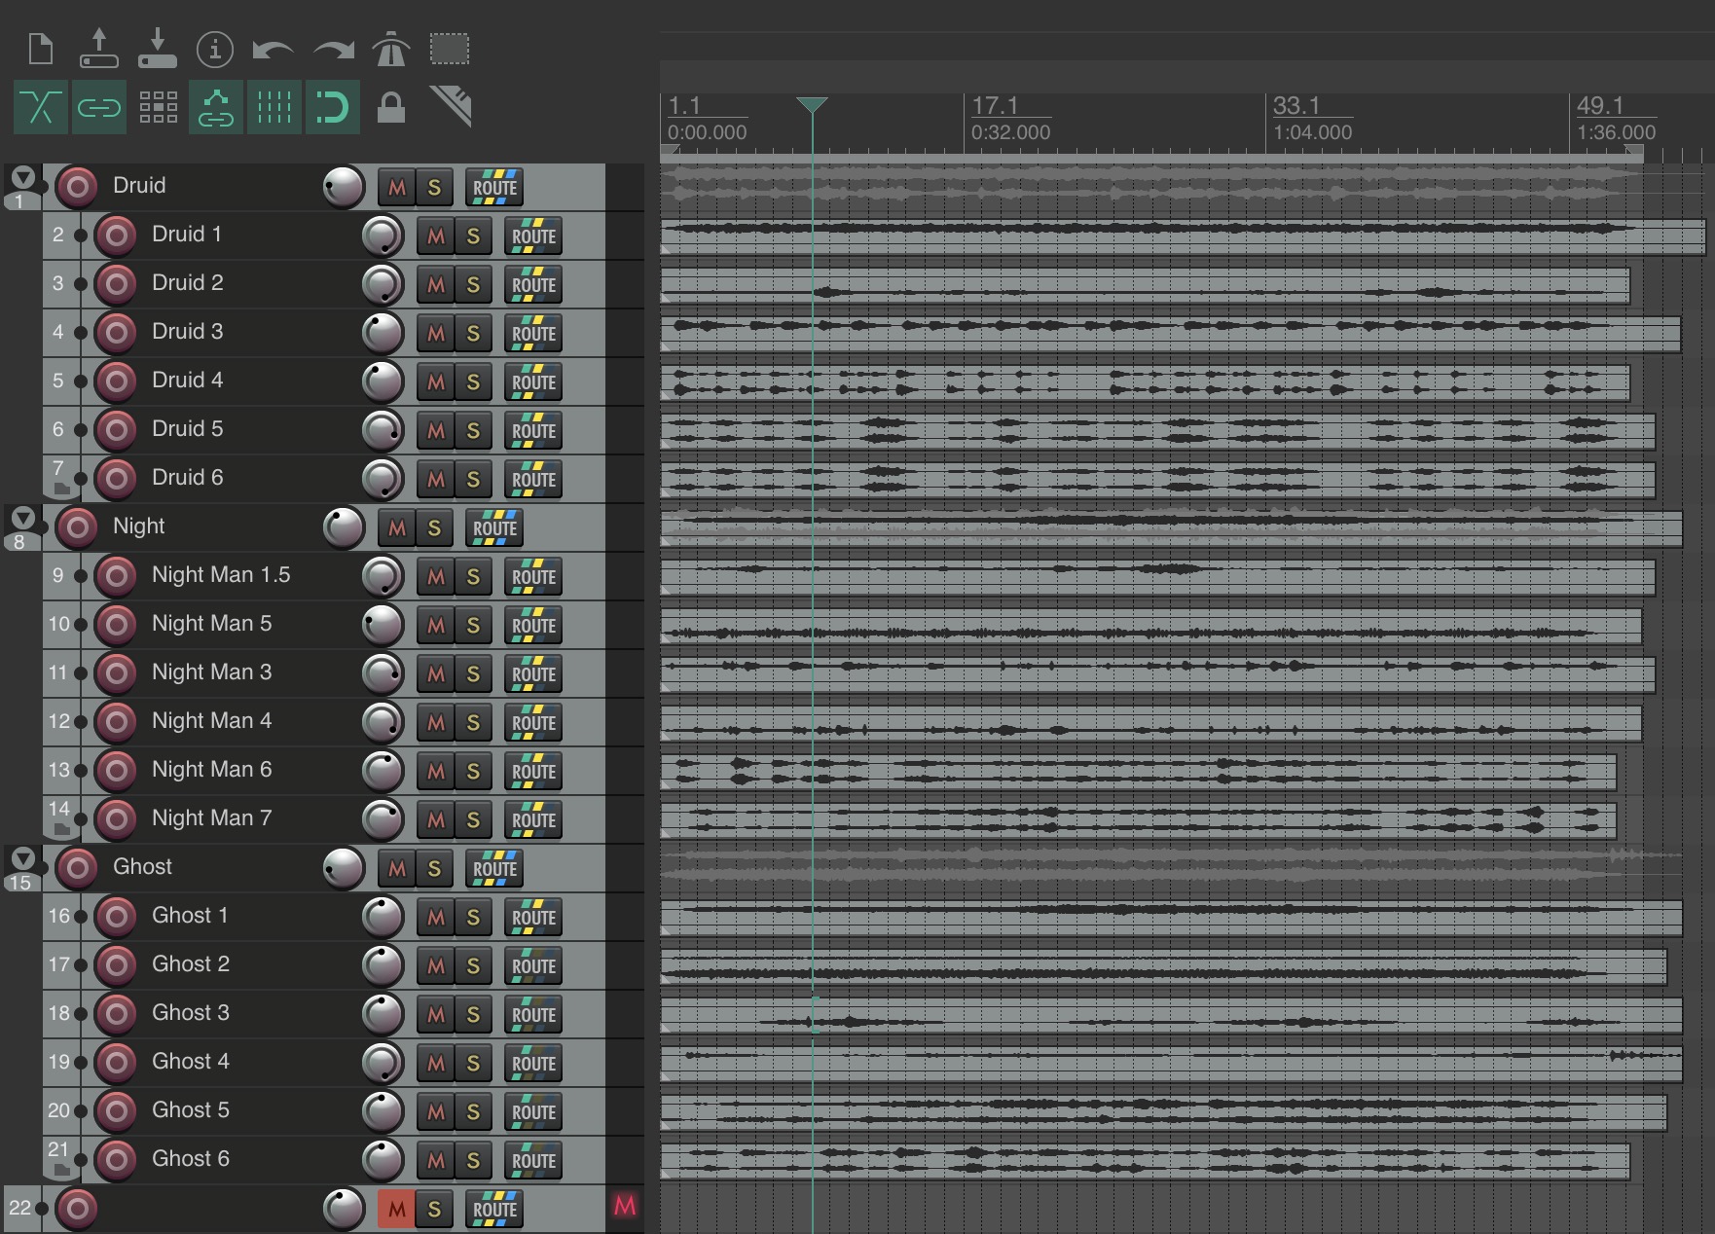Arm track 22 for recording
The image size is (1715, 1234).
click(77, 1209)
